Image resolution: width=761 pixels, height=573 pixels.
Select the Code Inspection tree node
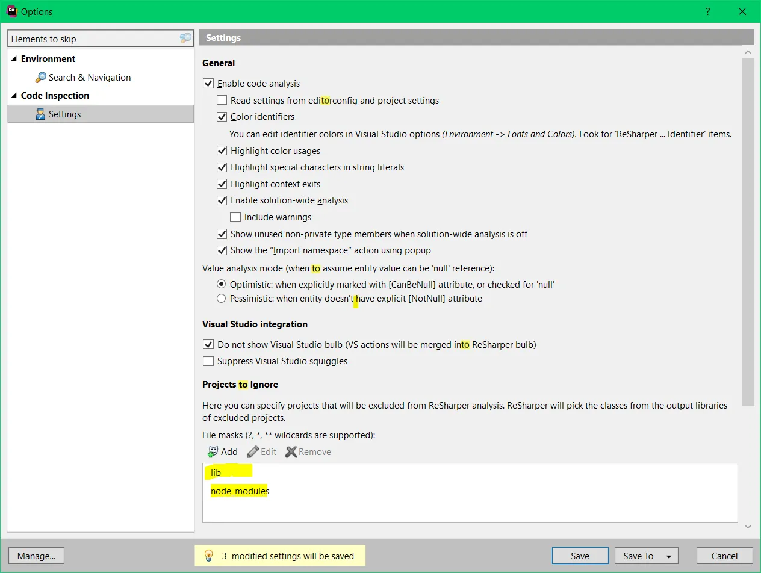55,96
